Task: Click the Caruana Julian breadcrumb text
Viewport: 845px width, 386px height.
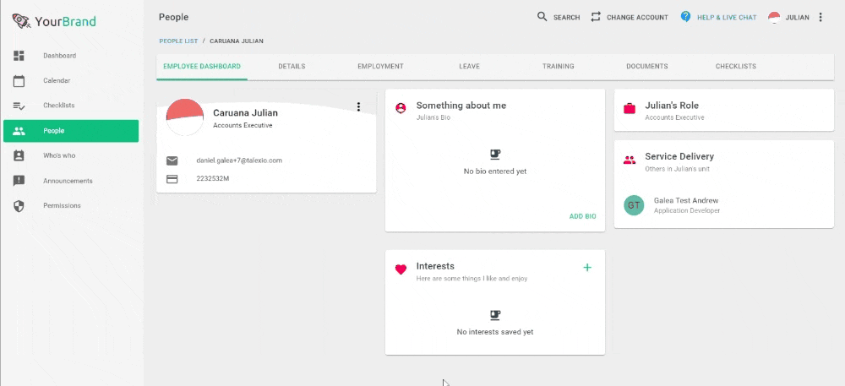Action: 237,41
